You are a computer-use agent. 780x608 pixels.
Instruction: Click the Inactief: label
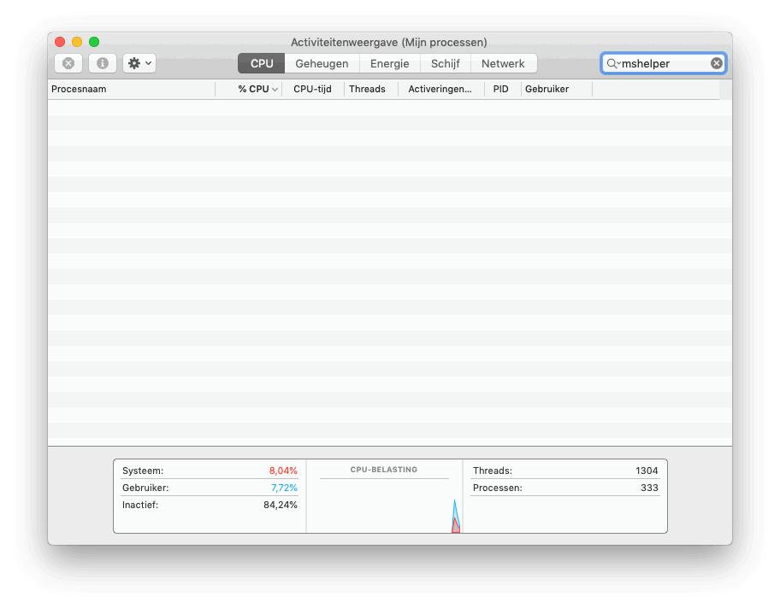tap(140, 506)
